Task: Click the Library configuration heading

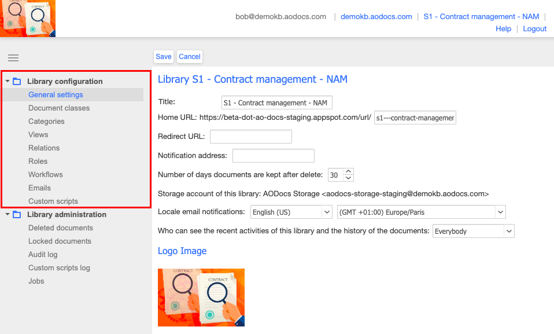Action: 65,82
